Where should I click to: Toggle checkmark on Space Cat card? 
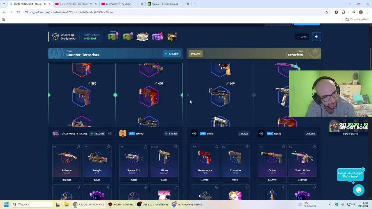(x=145, y=147)
